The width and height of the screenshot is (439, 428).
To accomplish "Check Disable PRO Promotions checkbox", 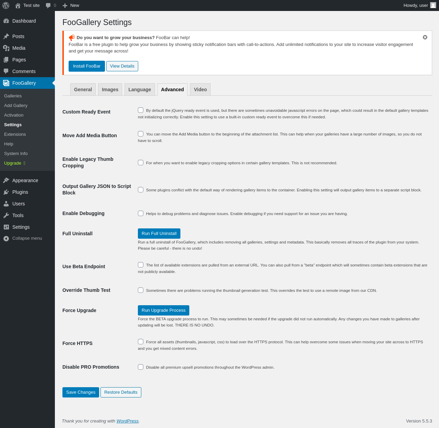I will 141,367.
